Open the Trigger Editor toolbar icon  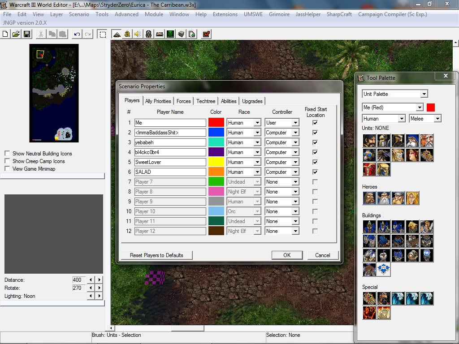pyautogui.click(x=127, y=34)
